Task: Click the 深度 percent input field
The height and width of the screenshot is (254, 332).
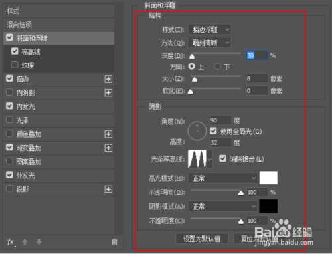Action: (257, 55)
